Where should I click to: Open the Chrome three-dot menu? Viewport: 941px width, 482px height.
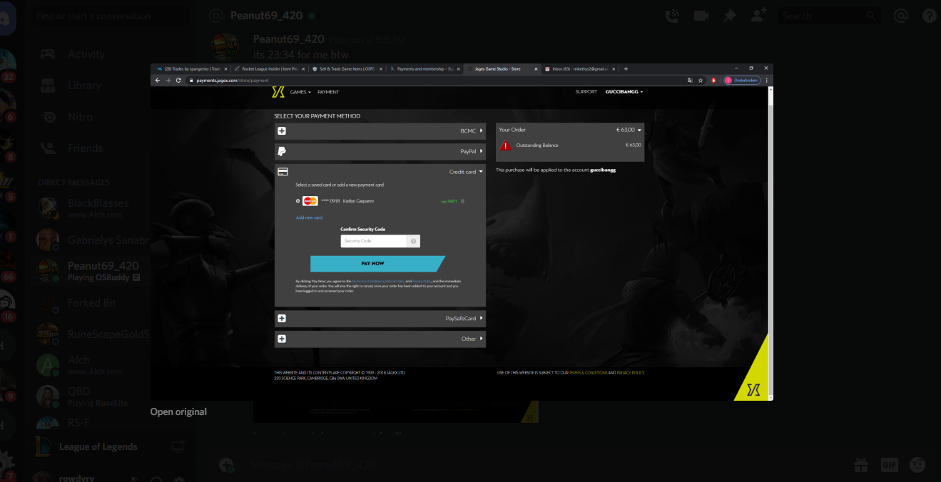[767, 81]
